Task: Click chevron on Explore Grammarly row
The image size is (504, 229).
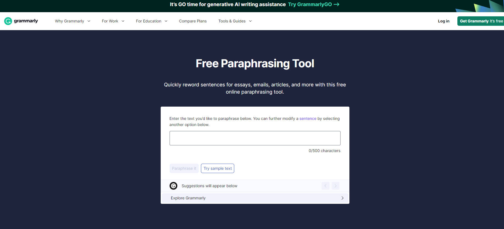Action: pos(342,198)
